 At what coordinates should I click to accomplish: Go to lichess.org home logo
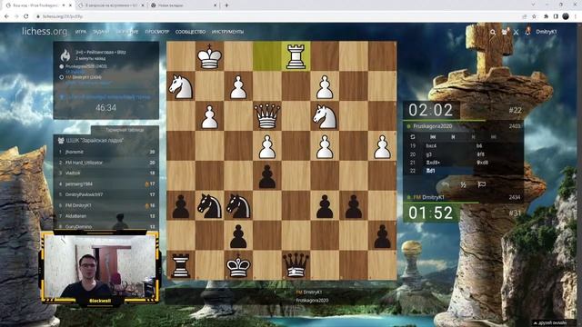(45, 32)
